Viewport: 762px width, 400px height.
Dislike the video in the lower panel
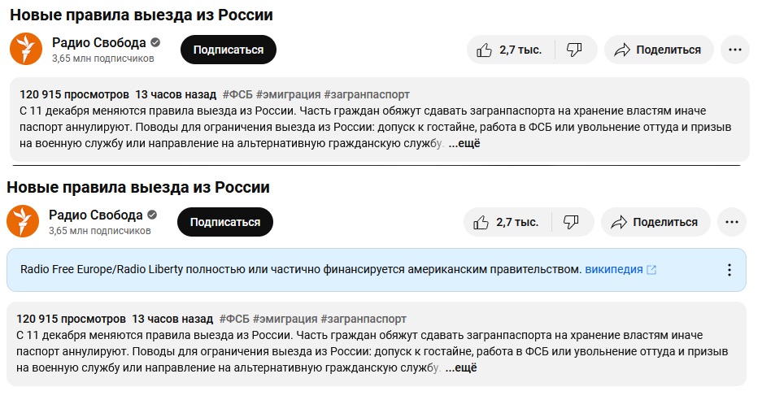(572, 222)
